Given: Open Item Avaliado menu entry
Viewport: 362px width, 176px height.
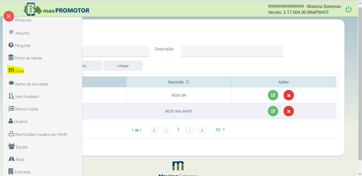Looking at the screenshot, I should (x=27, y=97).
